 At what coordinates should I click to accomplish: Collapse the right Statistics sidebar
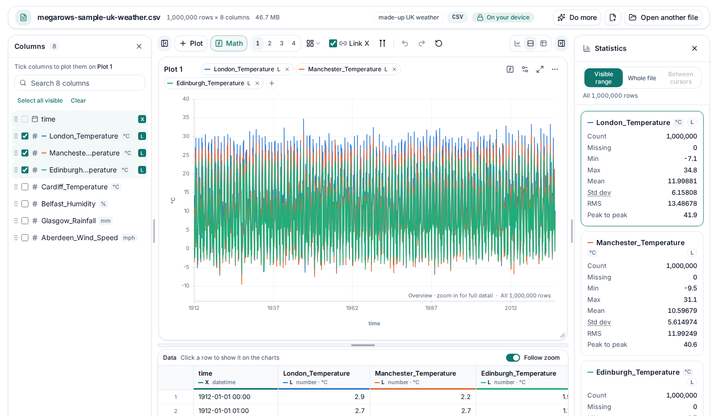coord(561,43)
